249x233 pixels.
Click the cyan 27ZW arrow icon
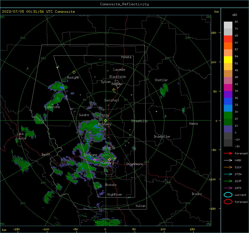click(228, 174)
